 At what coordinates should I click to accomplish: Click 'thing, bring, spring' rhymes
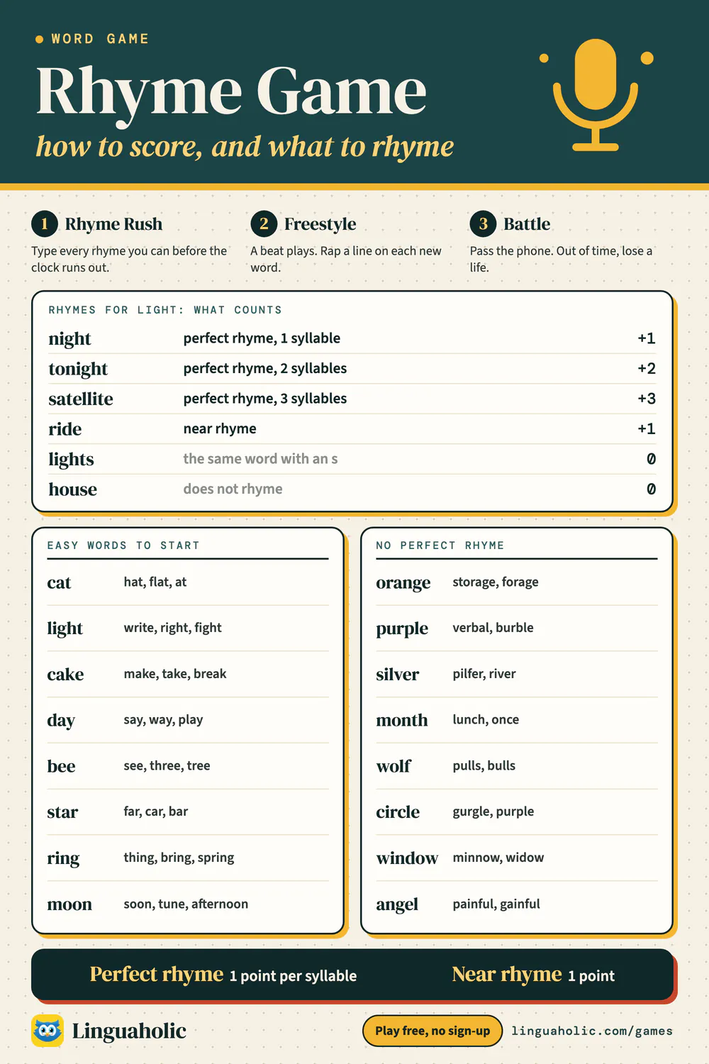point(179,858)
